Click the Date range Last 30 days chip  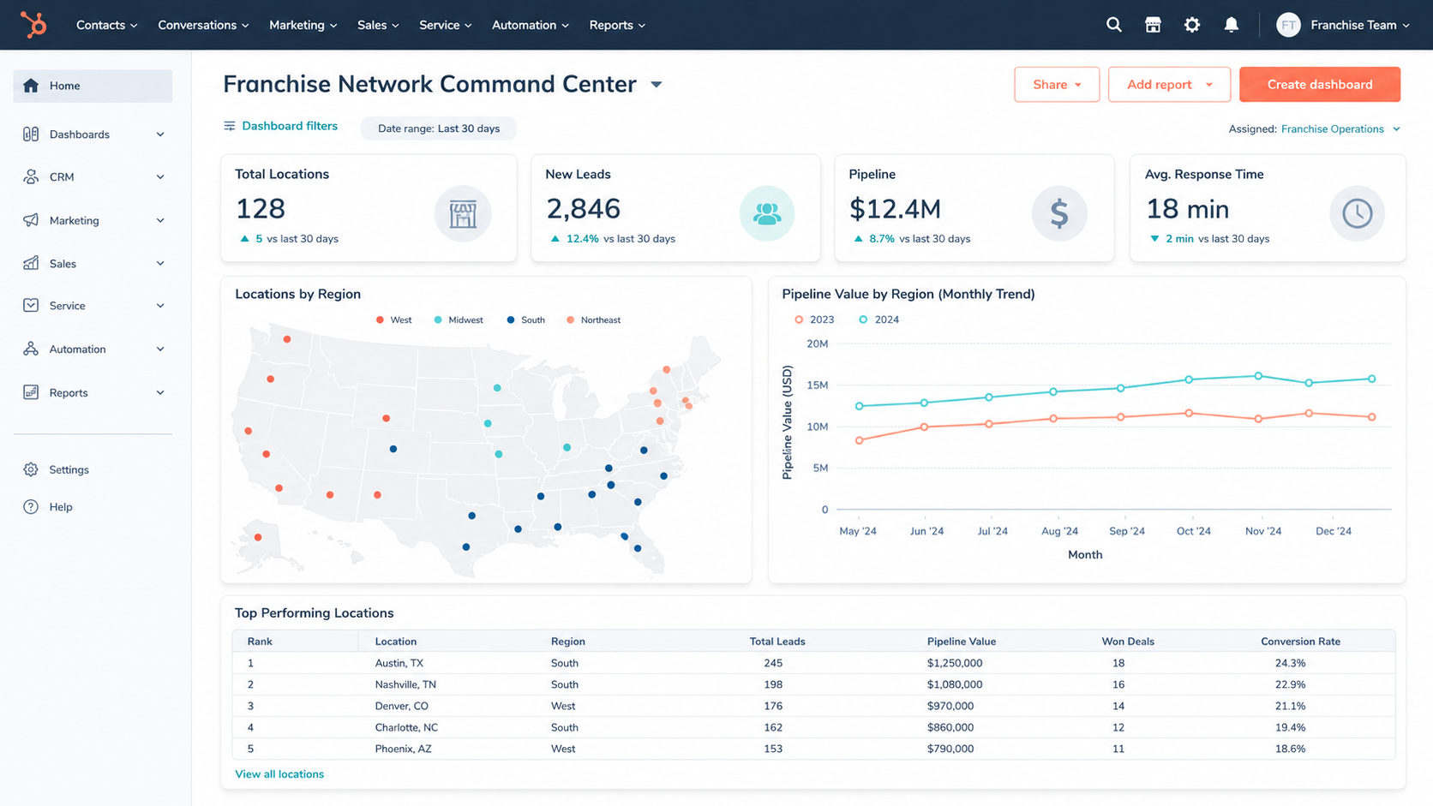coord(439,128)
